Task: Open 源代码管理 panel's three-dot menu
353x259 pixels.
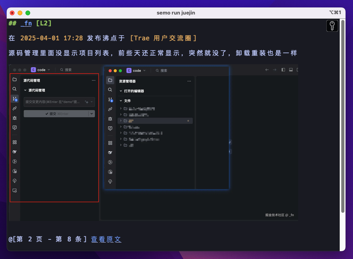Action: pyautogui.click(x=93, y=80)
